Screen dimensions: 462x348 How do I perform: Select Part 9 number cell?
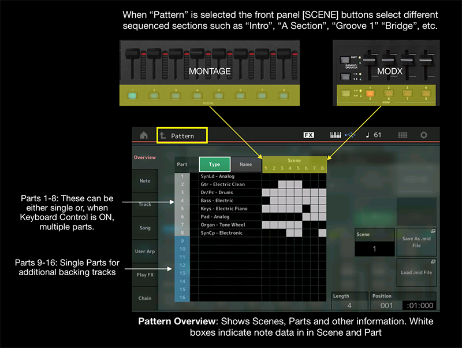pos(182,241)
